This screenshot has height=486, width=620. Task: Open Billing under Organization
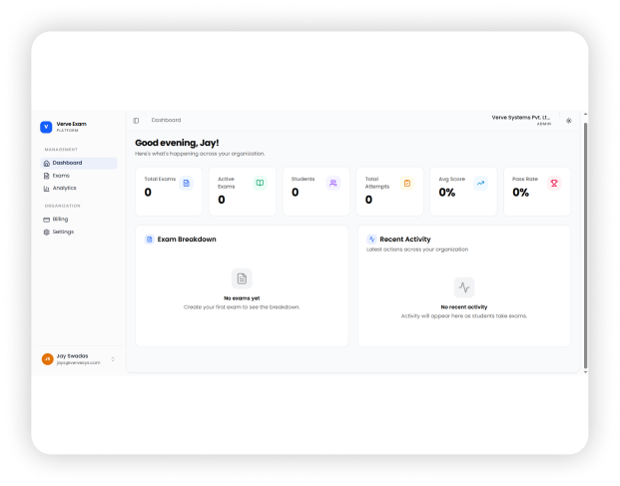pos(60,219)
